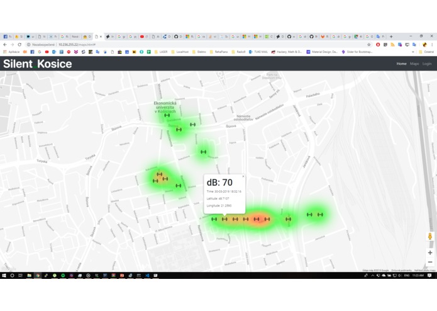
Task: Open the Windows Start menu
Action: coord(4,275)
